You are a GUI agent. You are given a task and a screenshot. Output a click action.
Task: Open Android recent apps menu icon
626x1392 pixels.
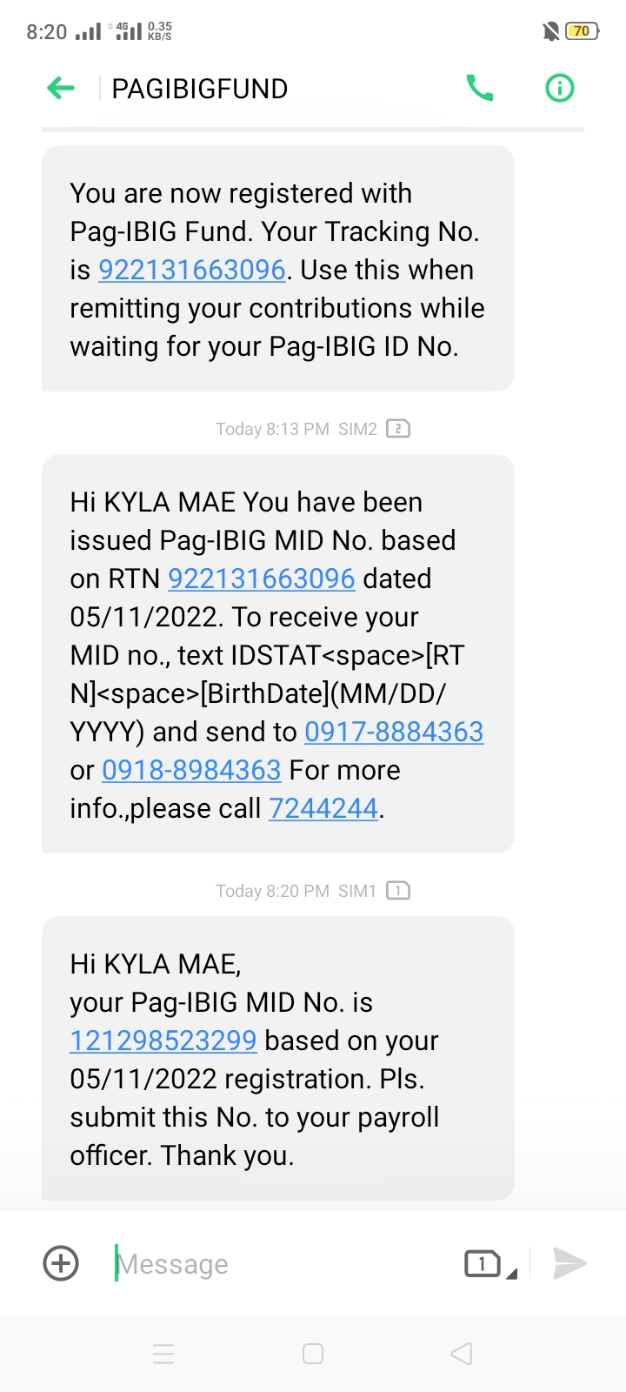tap(163, 1354)
